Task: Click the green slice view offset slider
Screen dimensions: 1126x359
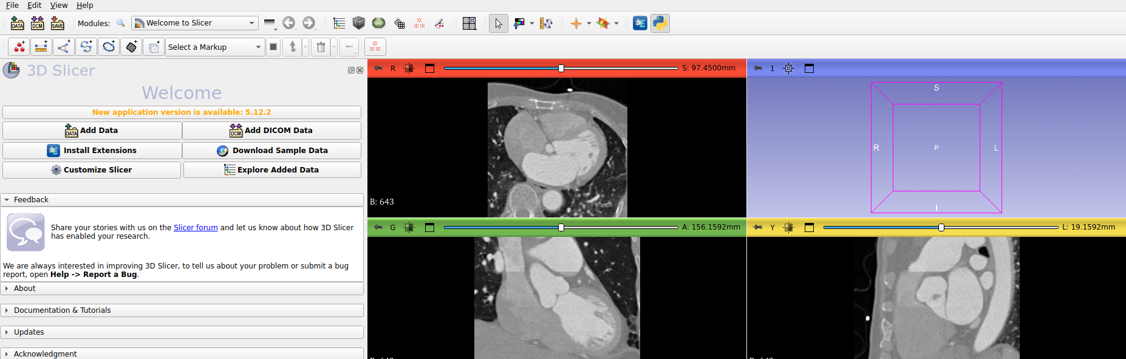Action: (561, 227)
